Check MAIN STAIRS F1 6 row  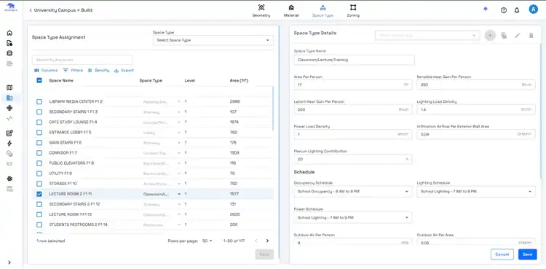tap(39, 143)
